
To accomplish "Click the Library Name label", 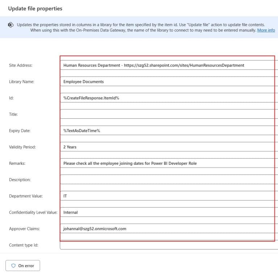I will [21, 81].
